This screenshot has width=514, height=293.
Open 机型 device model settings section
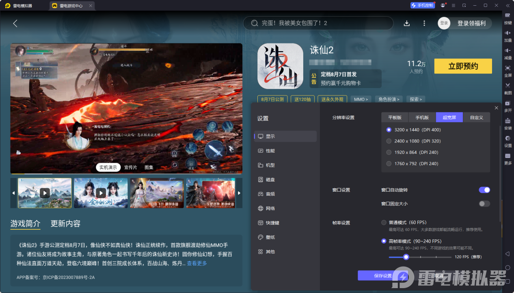point(285,165)
